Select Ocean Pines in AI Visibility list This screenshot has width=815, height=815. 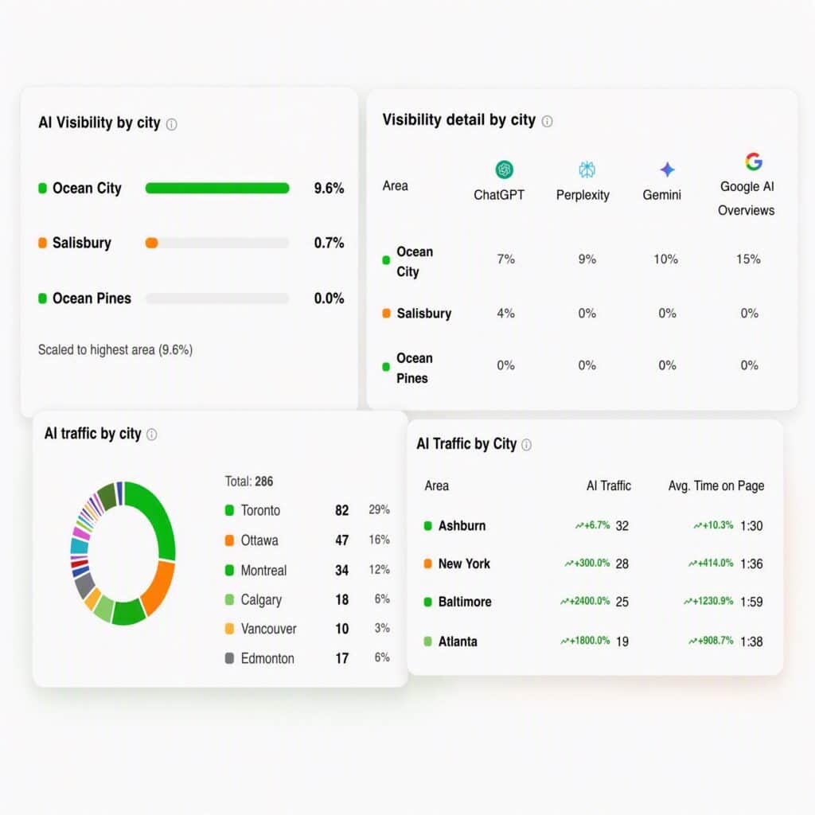[x=92, y=298]
